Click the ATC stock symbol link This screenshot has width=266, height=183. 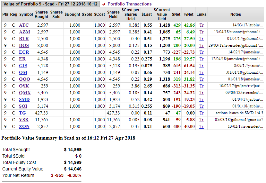[23, 25]
